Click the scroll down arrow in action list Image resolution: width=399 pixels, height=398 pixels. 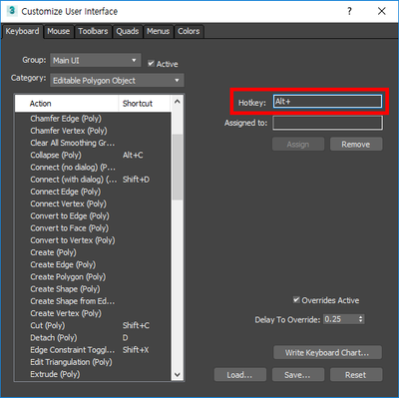(x=178, y=375)
